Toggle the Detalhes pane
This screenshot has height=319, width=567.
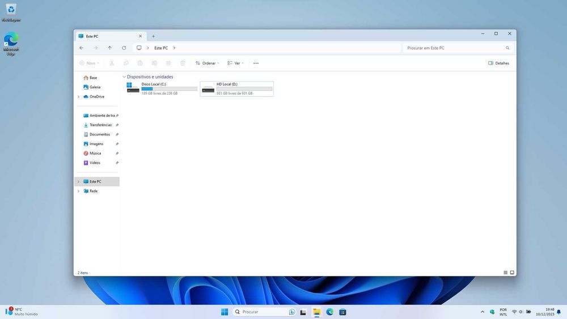[x=498, y=63]
